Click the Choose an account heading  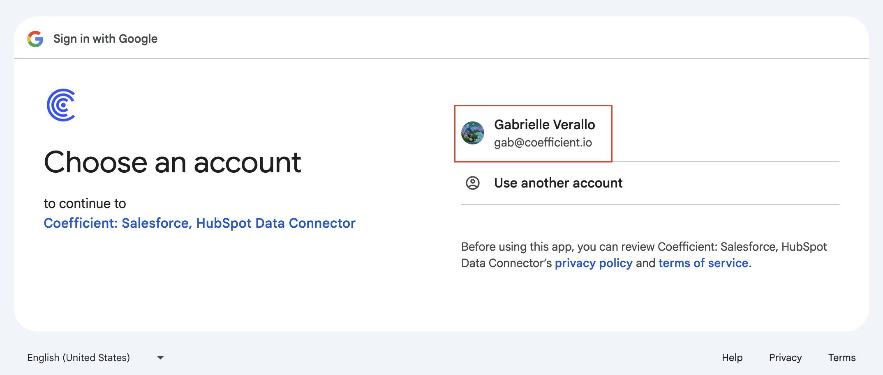point(172,162)
